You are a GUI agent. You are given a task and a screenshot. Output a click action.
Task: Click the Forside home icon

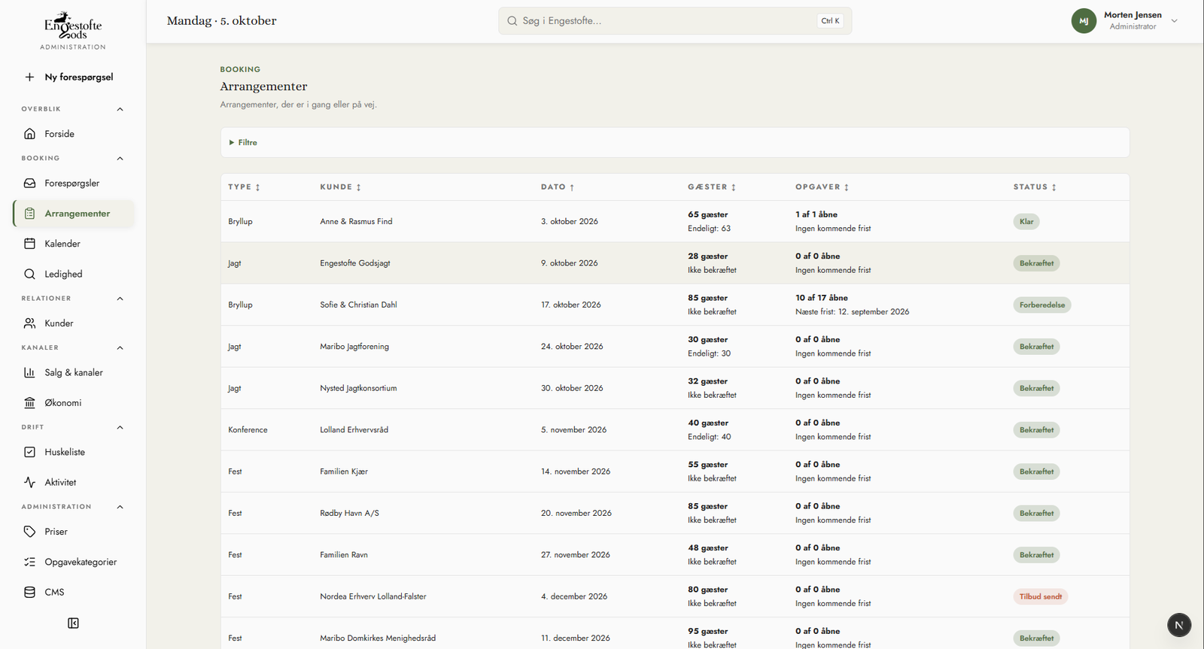coord(29,134)
